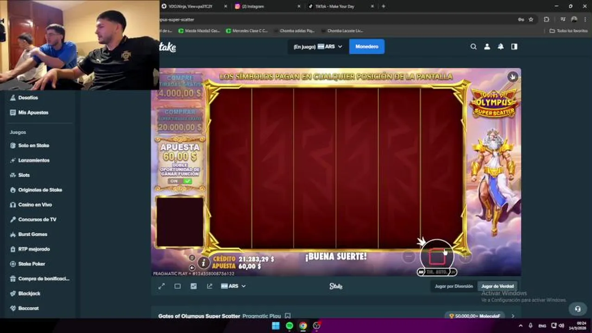The image size is (592, 333).
Task: Open Mis Apuestas in the sidebar
Action: coord(33,112)
